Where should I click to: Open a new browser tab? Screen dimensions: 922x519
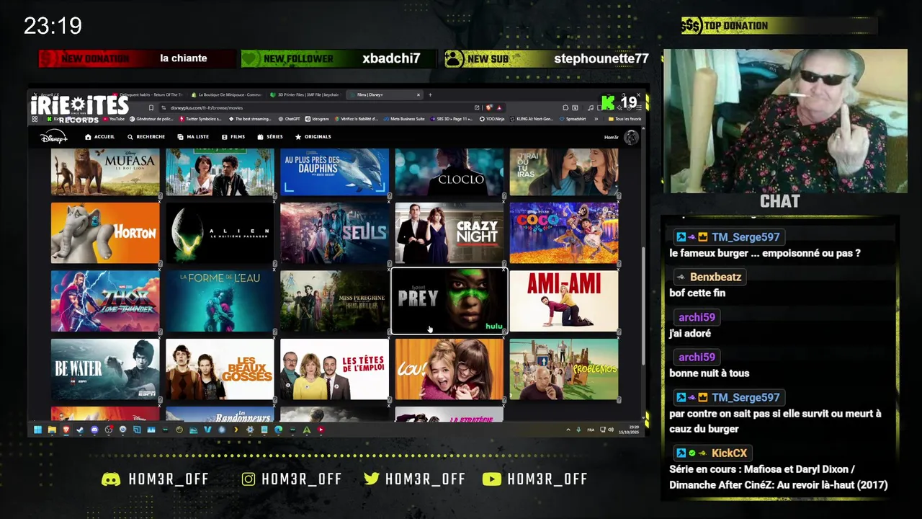431,94
